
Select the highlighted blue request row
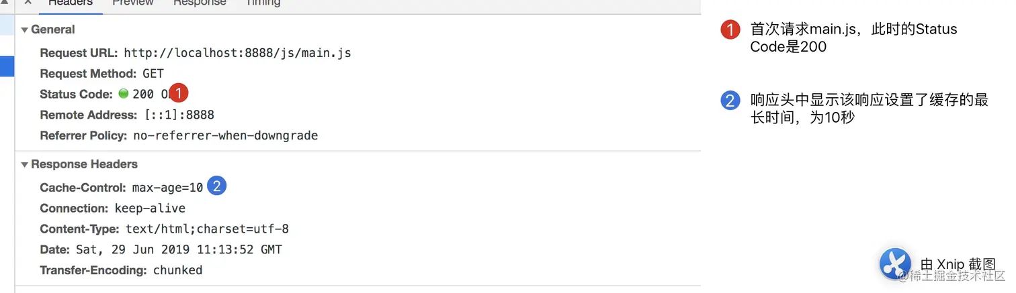(7, 66)
